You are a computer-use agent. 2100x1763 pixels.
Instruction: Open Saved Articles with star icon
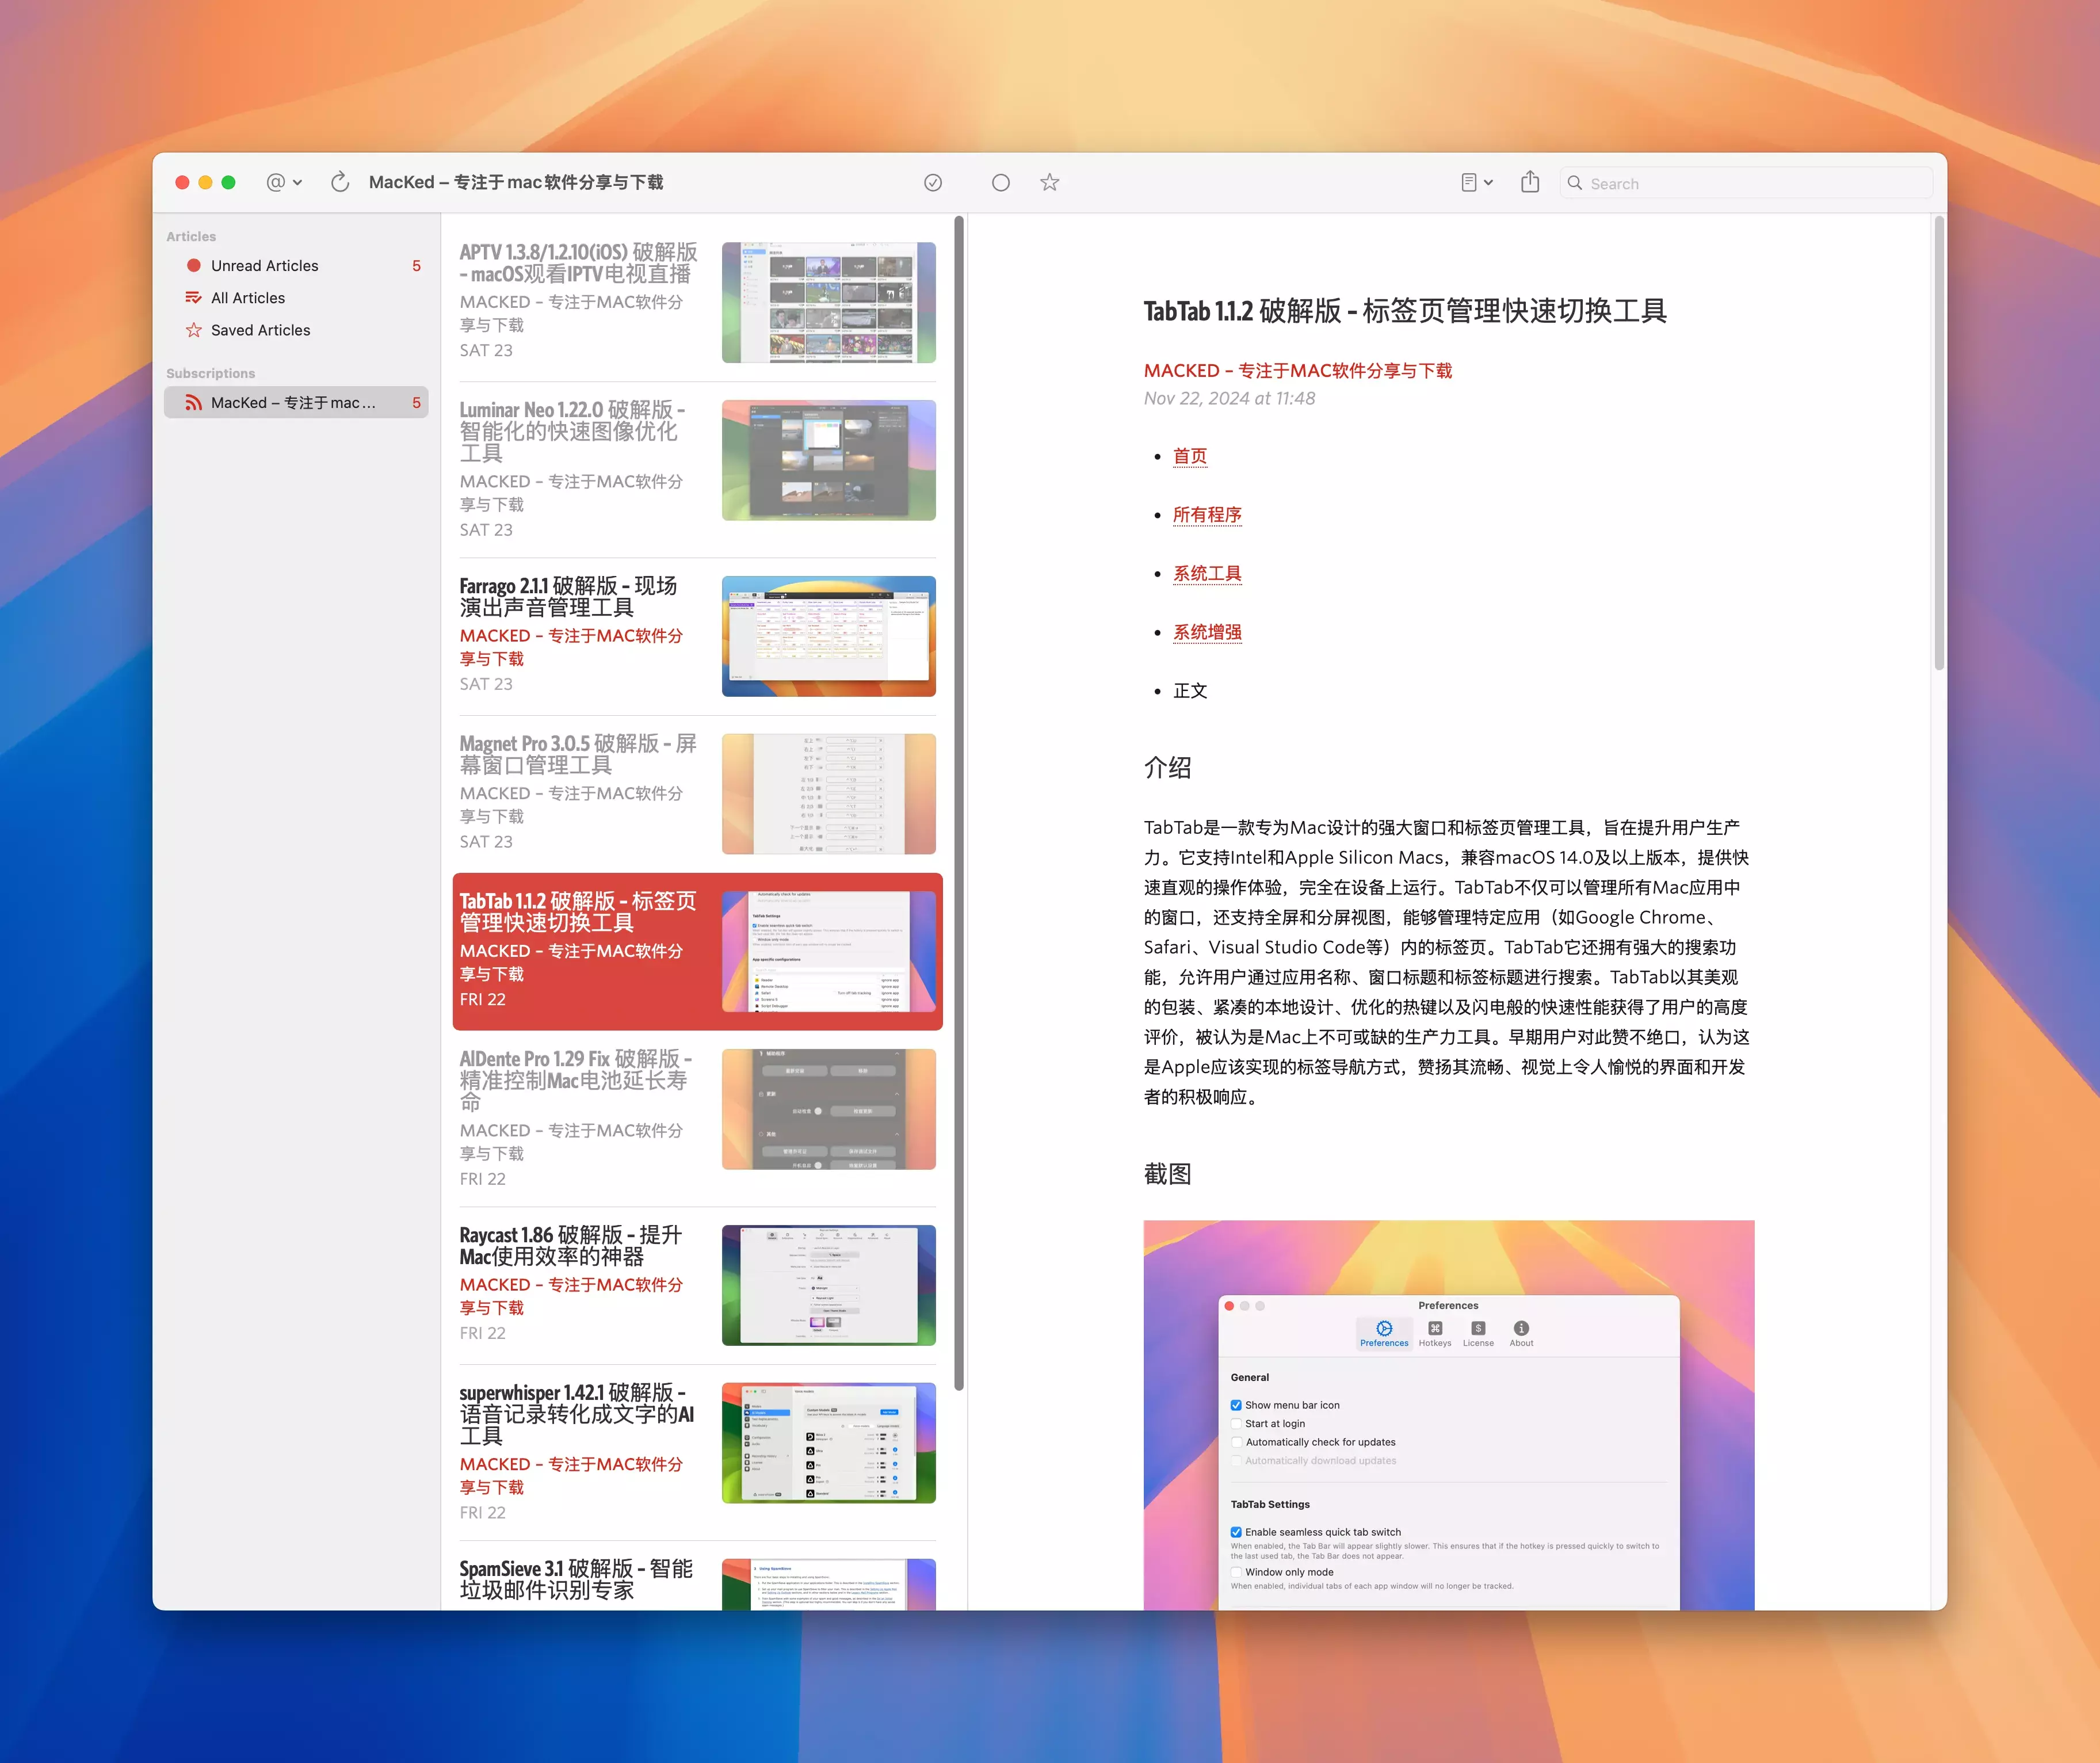[260, 330]
